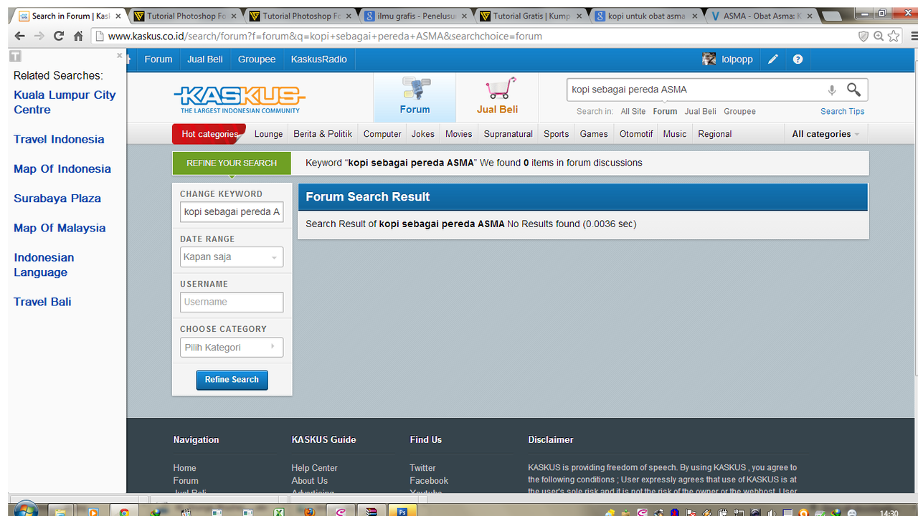
Task: Click the pencil create-post icon in top bar
Action: (x=772, y=59)
